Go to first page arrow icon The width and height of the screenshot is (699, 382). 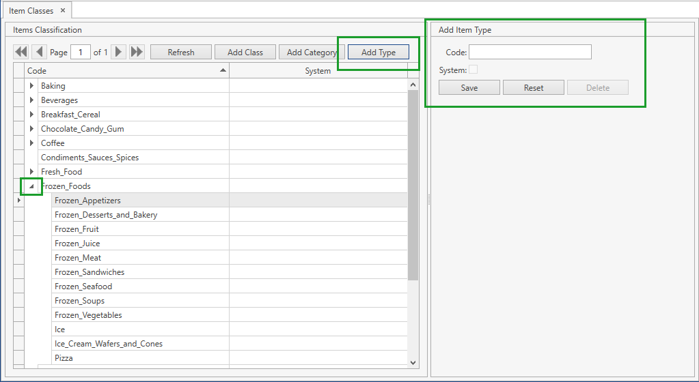21,52
